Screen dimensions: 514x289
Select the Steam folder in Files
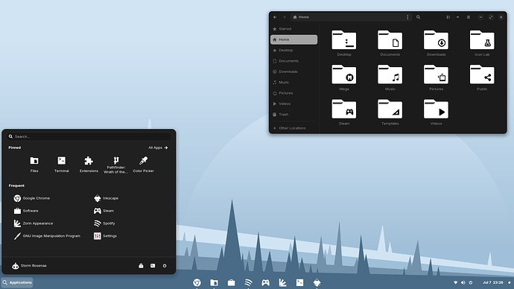[x=344, y=112]
